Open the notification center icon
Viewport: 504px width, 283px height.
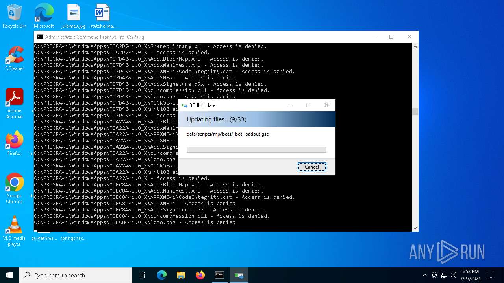click(x=491, y=275)
